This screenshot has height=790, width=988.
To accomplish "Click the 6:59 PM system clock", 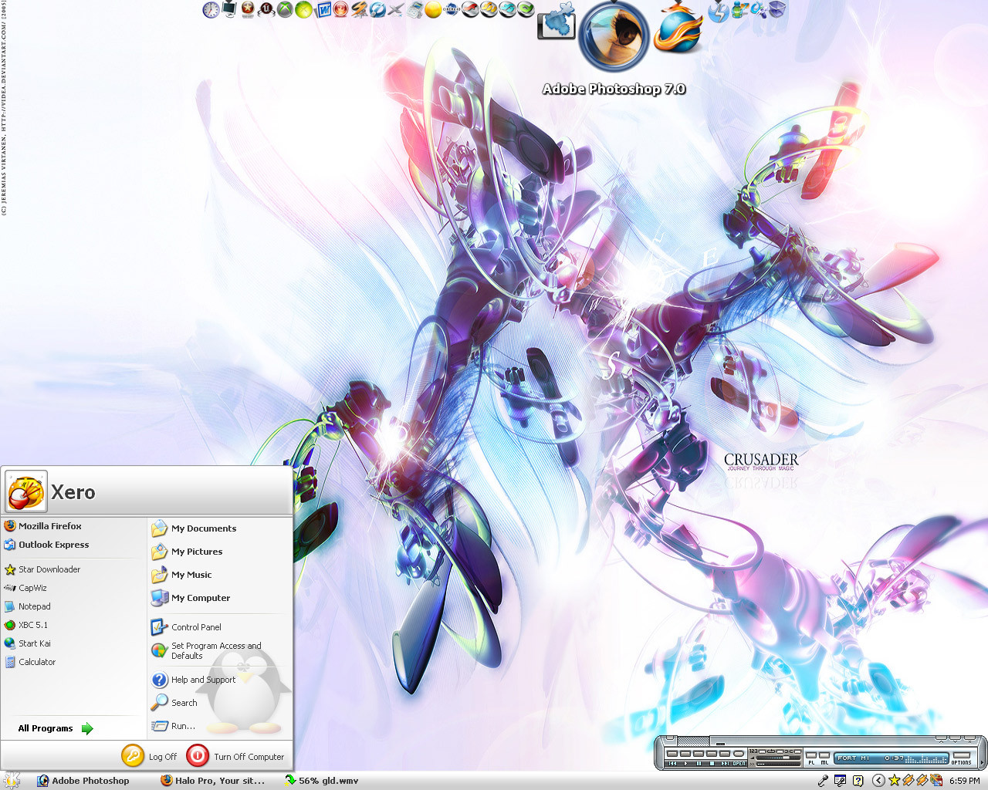I will 965,781.
